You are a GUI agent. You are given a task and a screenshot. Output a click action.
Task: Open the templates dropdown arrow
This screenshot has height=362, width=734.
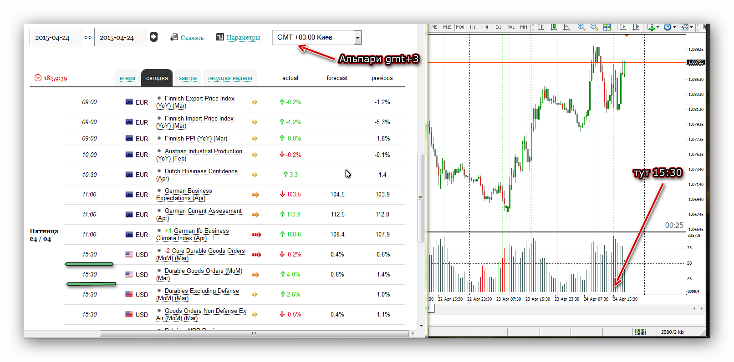pyautogui.click(x=691, y=27)
